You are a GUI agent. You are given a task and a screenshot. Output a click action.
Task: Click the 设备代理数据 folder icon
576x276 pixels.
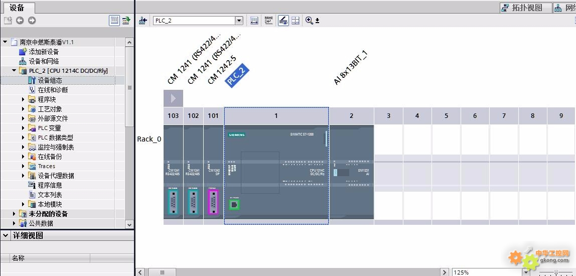click(32, 176)
